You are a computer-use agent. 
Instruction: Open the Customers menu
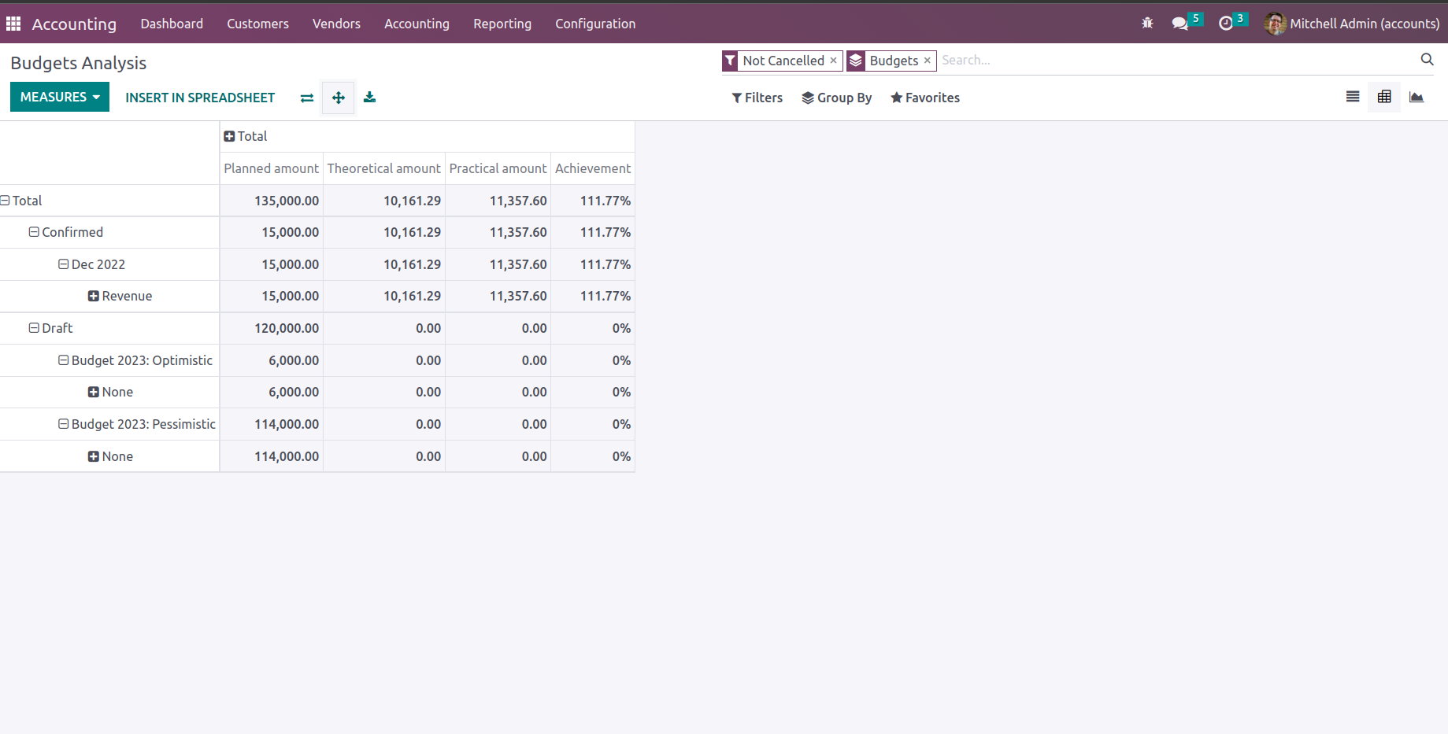coord(257,24)
